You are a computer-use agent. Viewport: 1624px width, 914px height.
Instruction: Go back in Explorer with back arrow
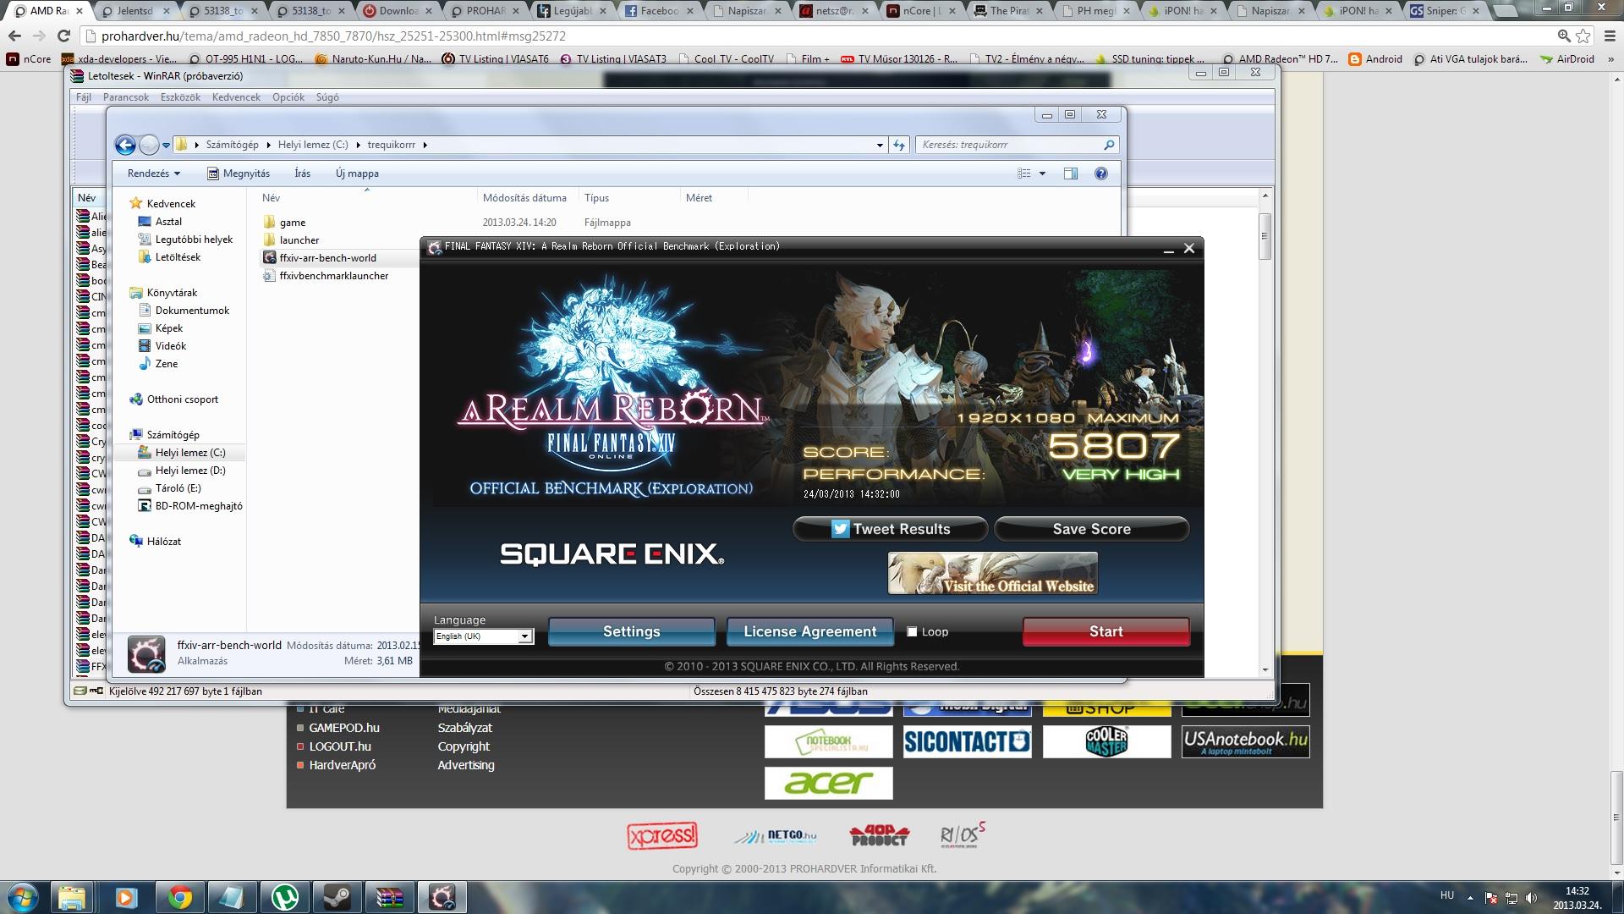tap(125, 145)
